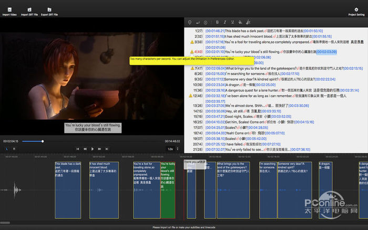The width and height of the screenshot is (368, 230).
Task: Click the video progress slider handle
Action: coord(43,141)
